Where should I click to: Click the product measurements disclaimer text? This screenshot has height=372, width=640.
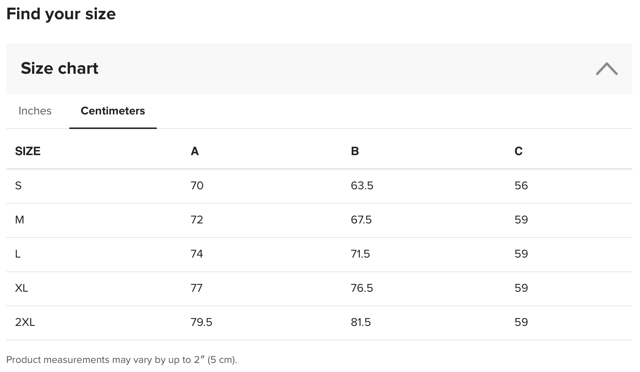[x=122, y=360]
